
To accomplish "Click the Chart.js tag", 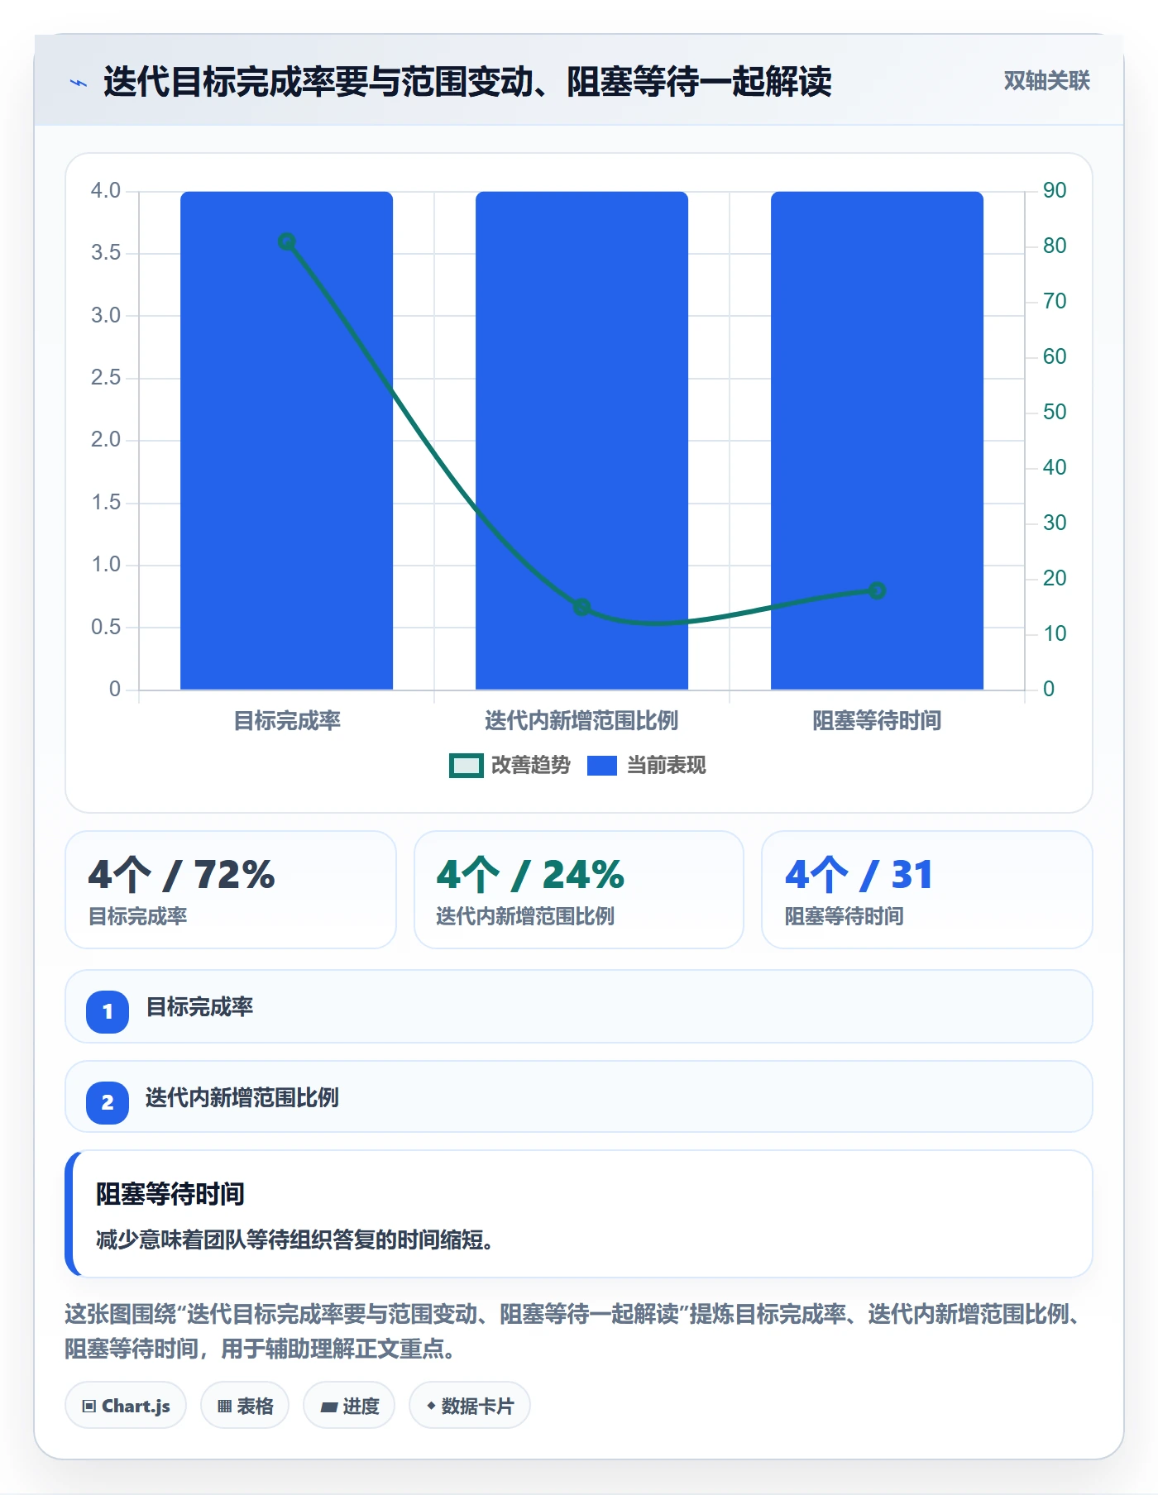I will (x=126, y=1406).
